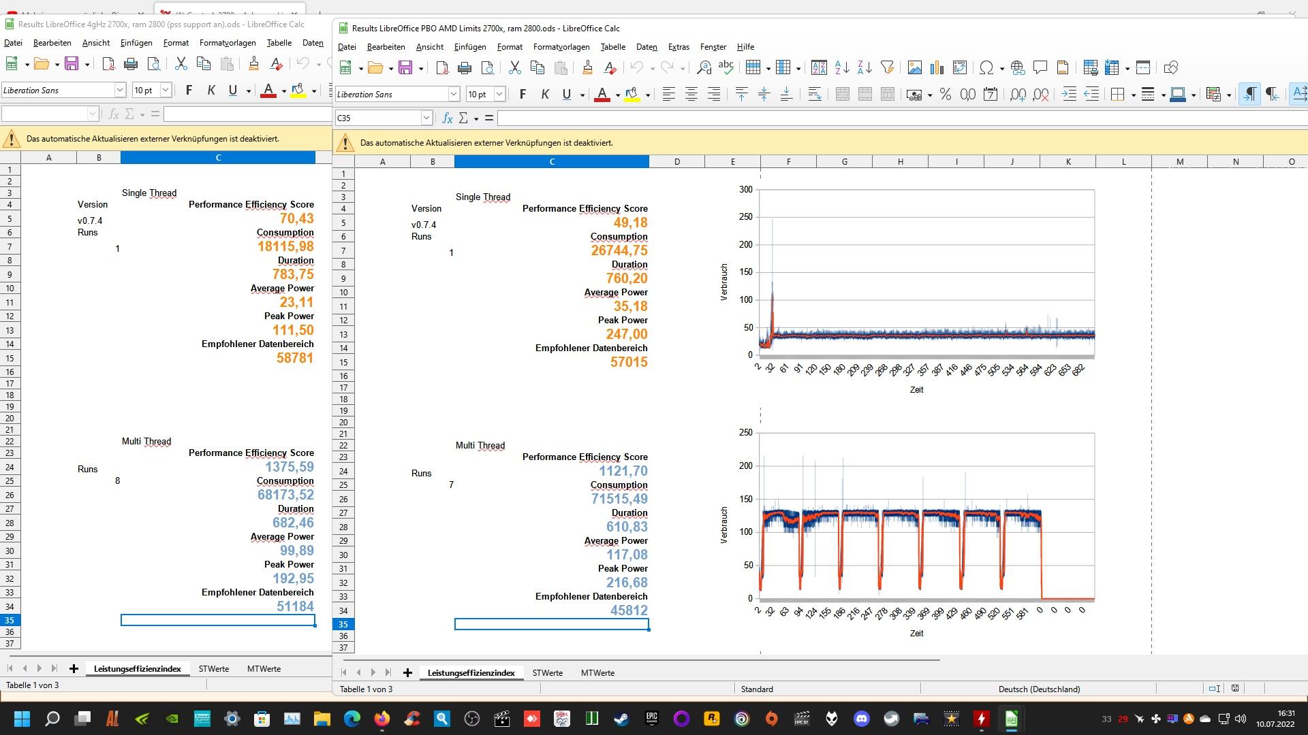Insert Pivot Table icon

959,67
